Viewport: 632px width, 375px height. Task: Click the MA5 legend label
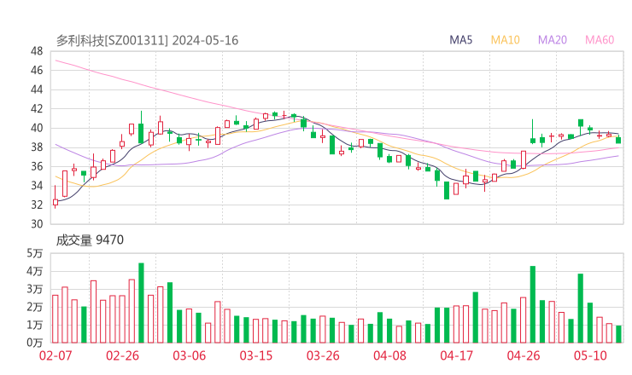pyautogui.click(x=460, y=40)
